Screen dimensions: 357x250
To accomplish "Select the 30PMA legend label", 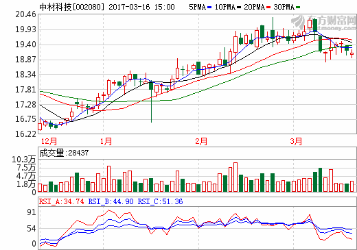I will [284, 7].
